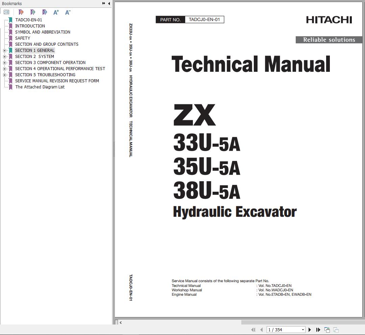Screen dimensions: 365x335
Task: Select SECTION 3 COMPONENT OPERATION bookmark
Action: click(50, 62)
